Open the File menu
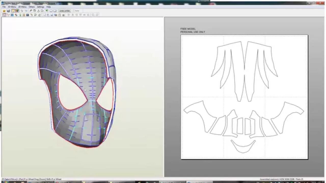 [4, 7]
